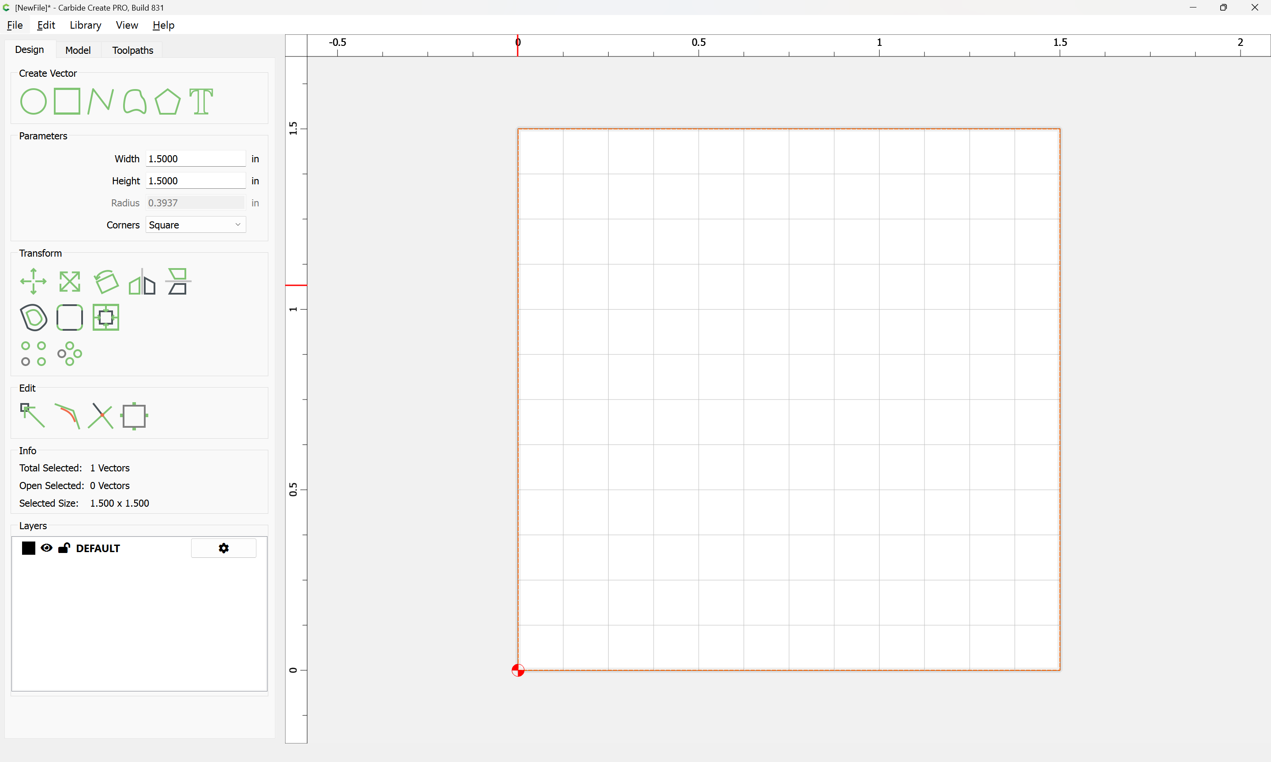
Task: Open the Node Edit tool
Action: (x=32, y=416)
